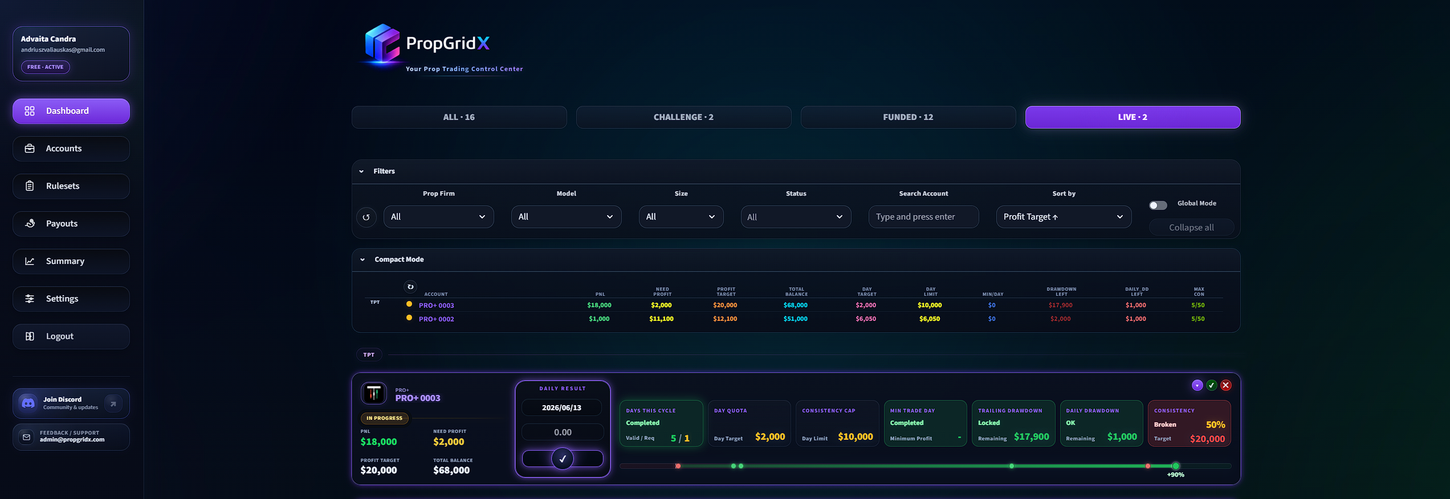The height and width of the screenshot is (499, 1450).
Task: Click the Days This Cycle stat tile
Action: (x=661, y=423)
